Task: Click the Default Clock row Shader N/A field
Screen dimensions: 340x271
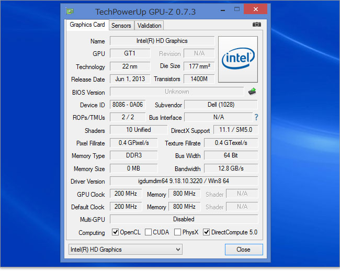Action: point(242,207)
